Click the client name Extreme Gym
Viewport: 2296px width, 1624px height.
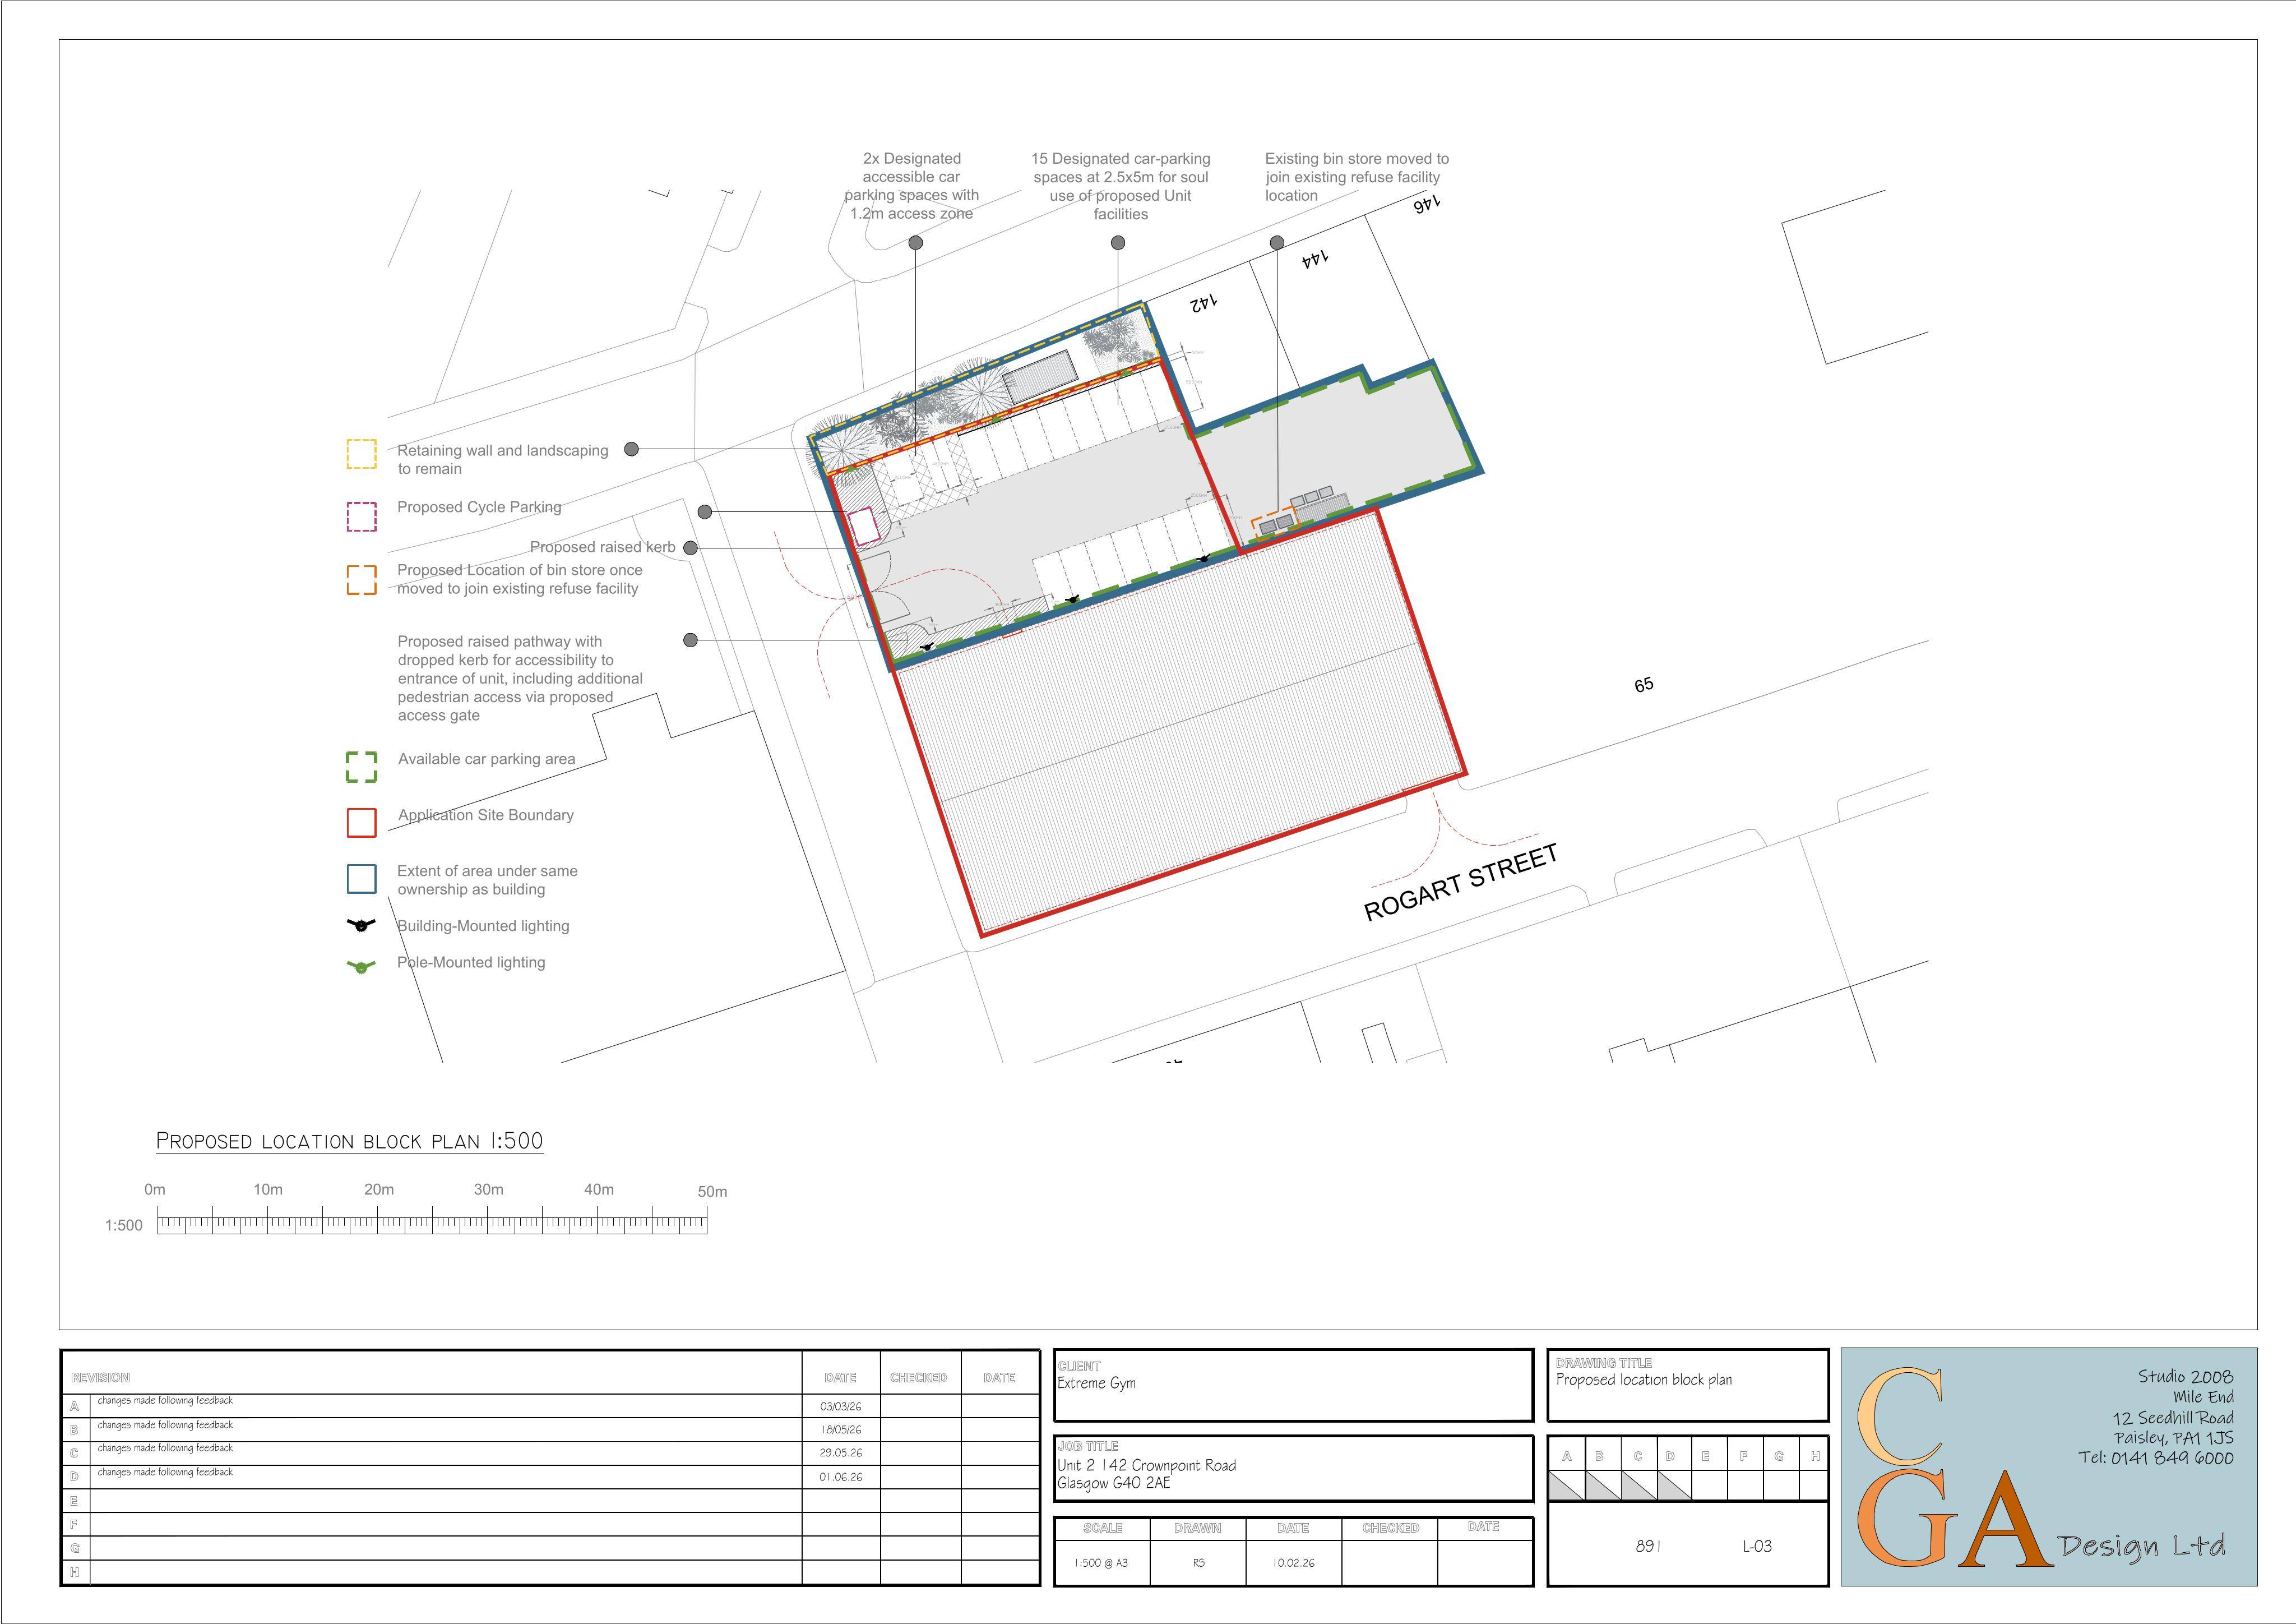(1096, 1384)
